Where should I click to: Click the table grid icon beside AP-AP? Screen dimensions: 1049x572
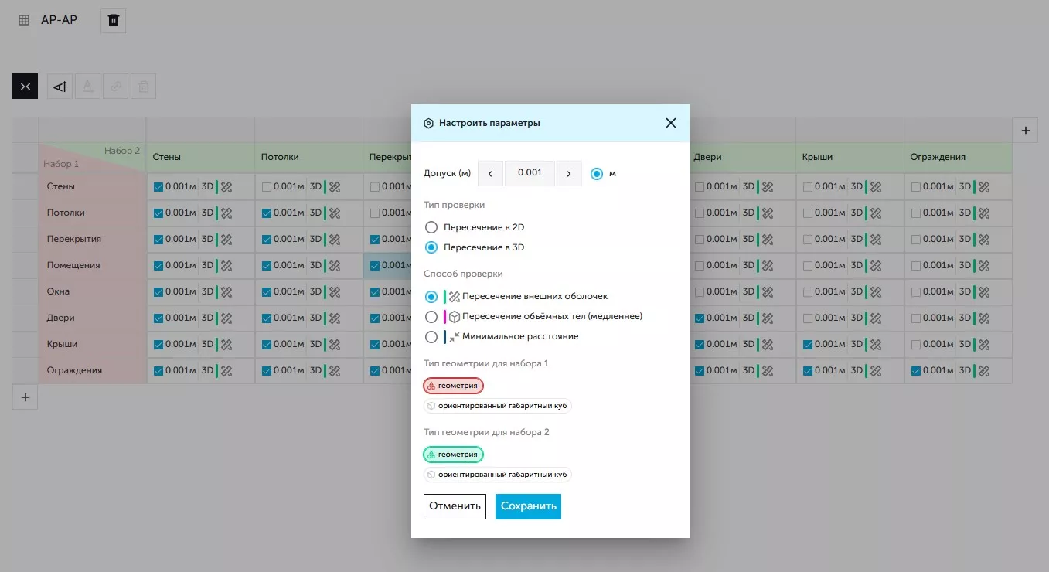[x=24, y=21]
